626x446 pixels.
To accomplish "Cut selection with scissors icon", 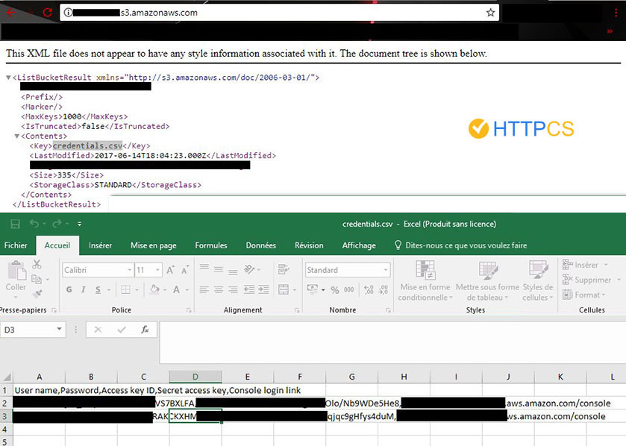I will coord(37,264).
